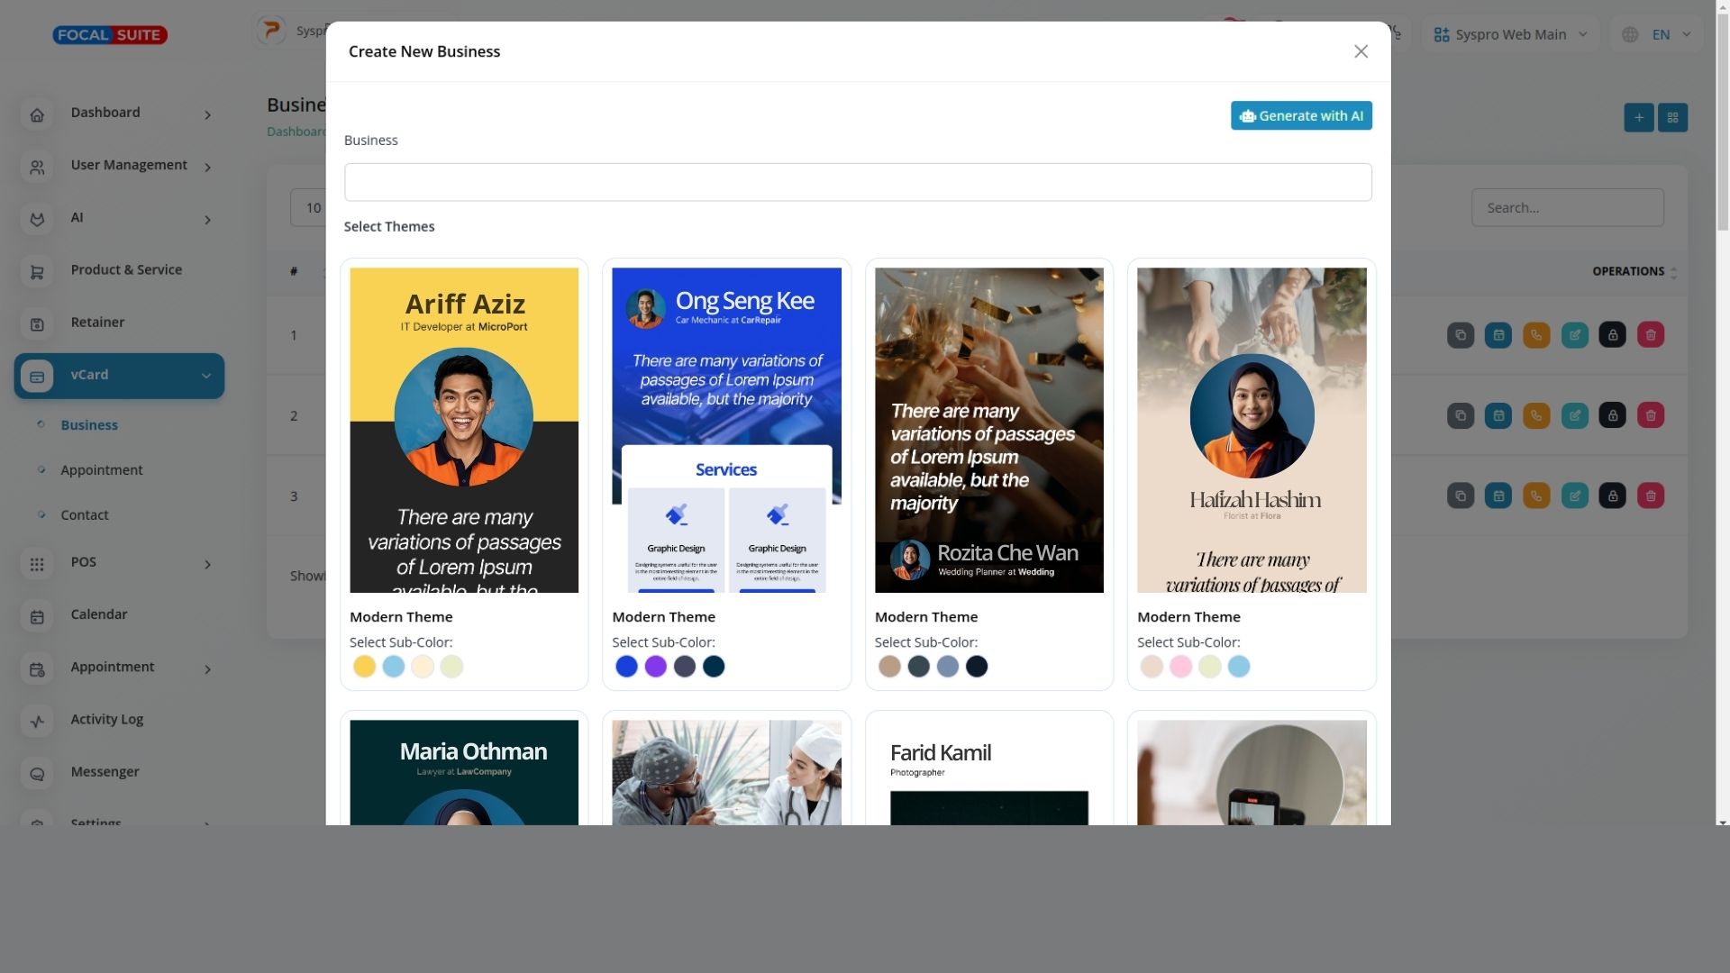Open Messenger from the sidebar

pyautogui.click(x=105, y=772)
